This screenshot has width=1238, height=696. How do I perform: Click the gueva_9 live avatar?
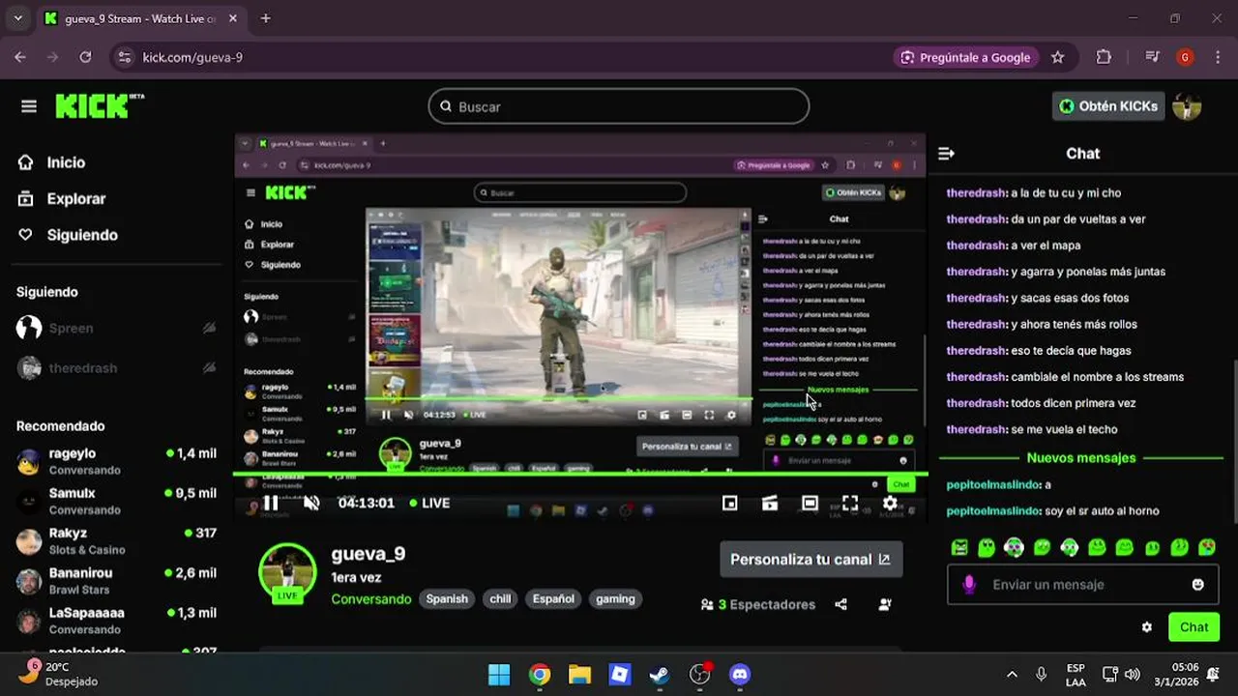tap(287, 572)
